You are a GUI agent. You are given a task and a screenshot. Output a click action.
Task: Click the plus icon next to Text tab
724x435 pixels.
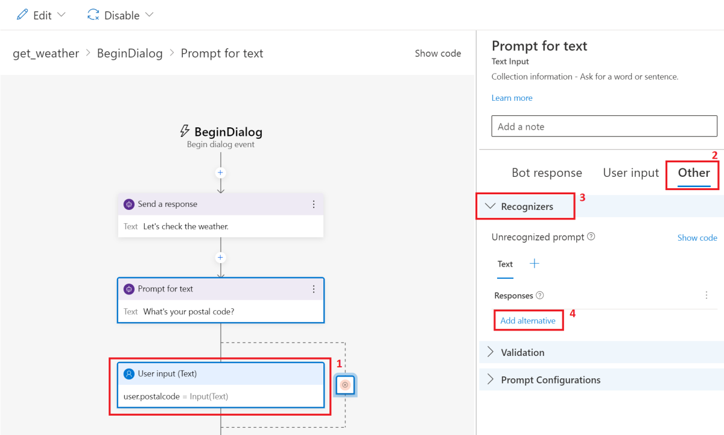point(535,264)
